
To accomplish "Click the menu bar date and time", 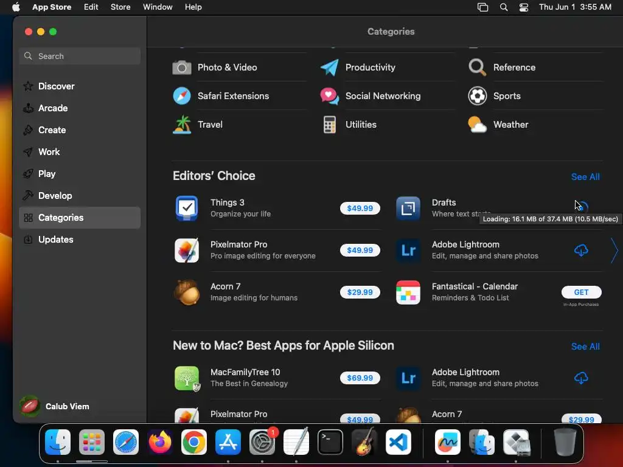I will [575, 7].
